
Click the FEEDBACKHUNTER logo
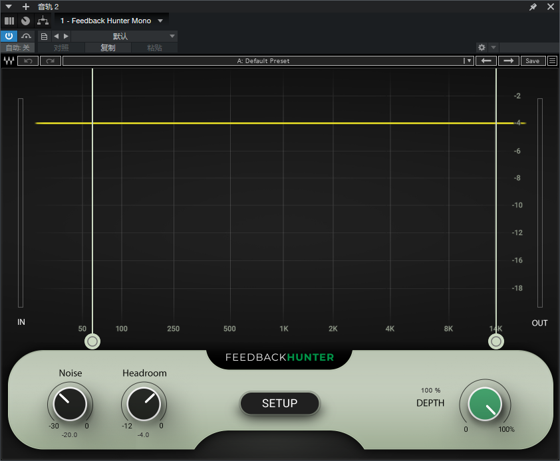[x=279, y=357]
